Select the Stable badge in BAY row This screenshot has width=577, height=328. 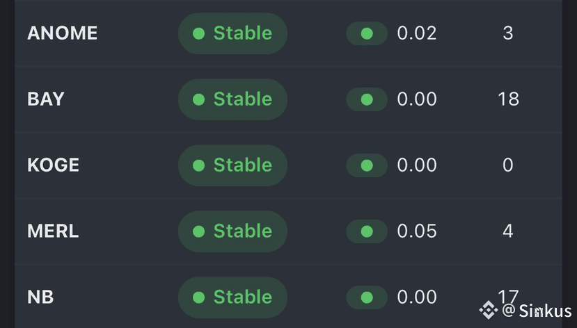232,99
